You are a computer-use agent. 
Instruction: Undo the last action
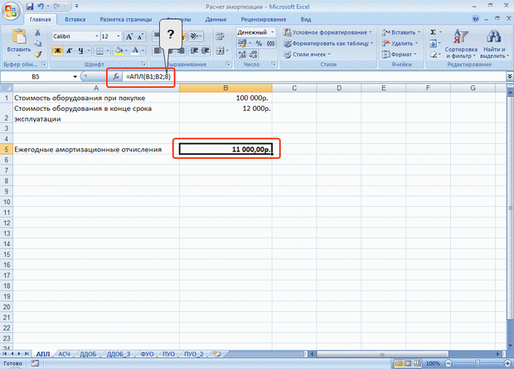pos(41,7)
